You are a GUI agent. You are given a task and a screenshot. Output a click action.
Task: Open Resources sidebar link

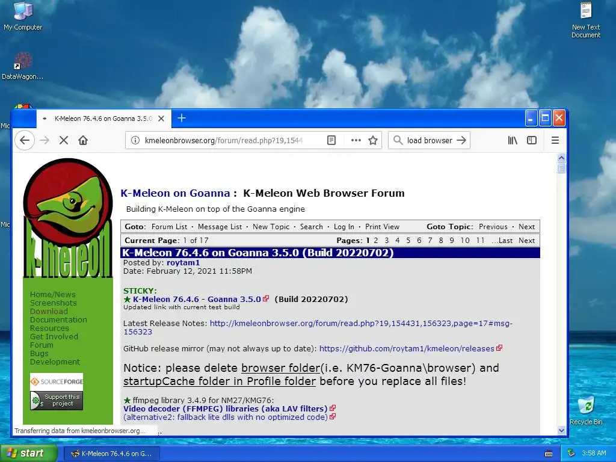(49, 328)
